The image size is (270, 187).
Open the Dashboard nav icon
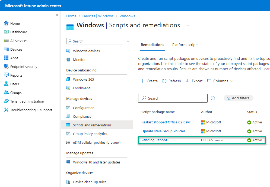pyautogui.click(x=6, y=32)
